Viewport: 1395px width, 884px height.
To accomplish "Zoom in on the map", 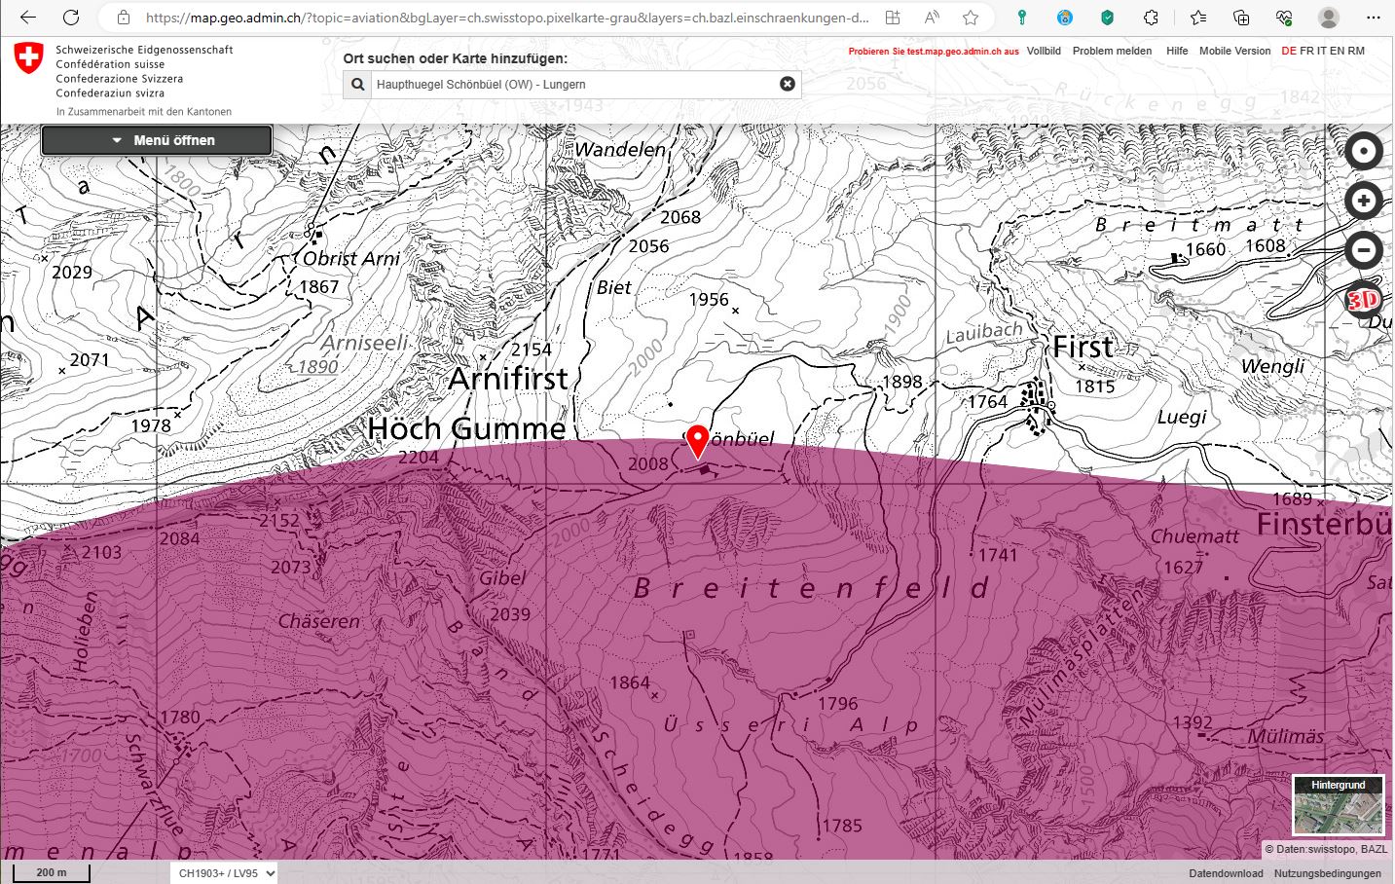I will click(1363, 201).
